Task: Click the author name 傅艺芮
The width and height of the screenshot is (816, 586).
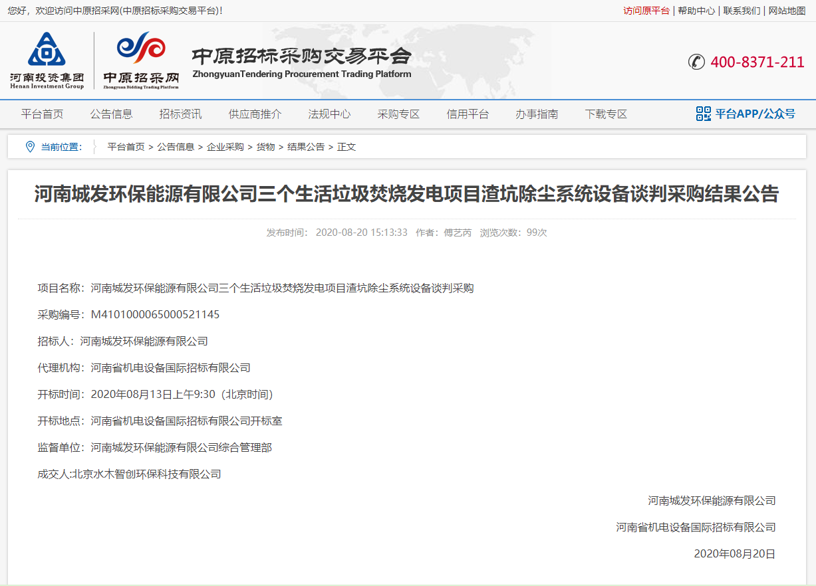Action: click(458, 233)
